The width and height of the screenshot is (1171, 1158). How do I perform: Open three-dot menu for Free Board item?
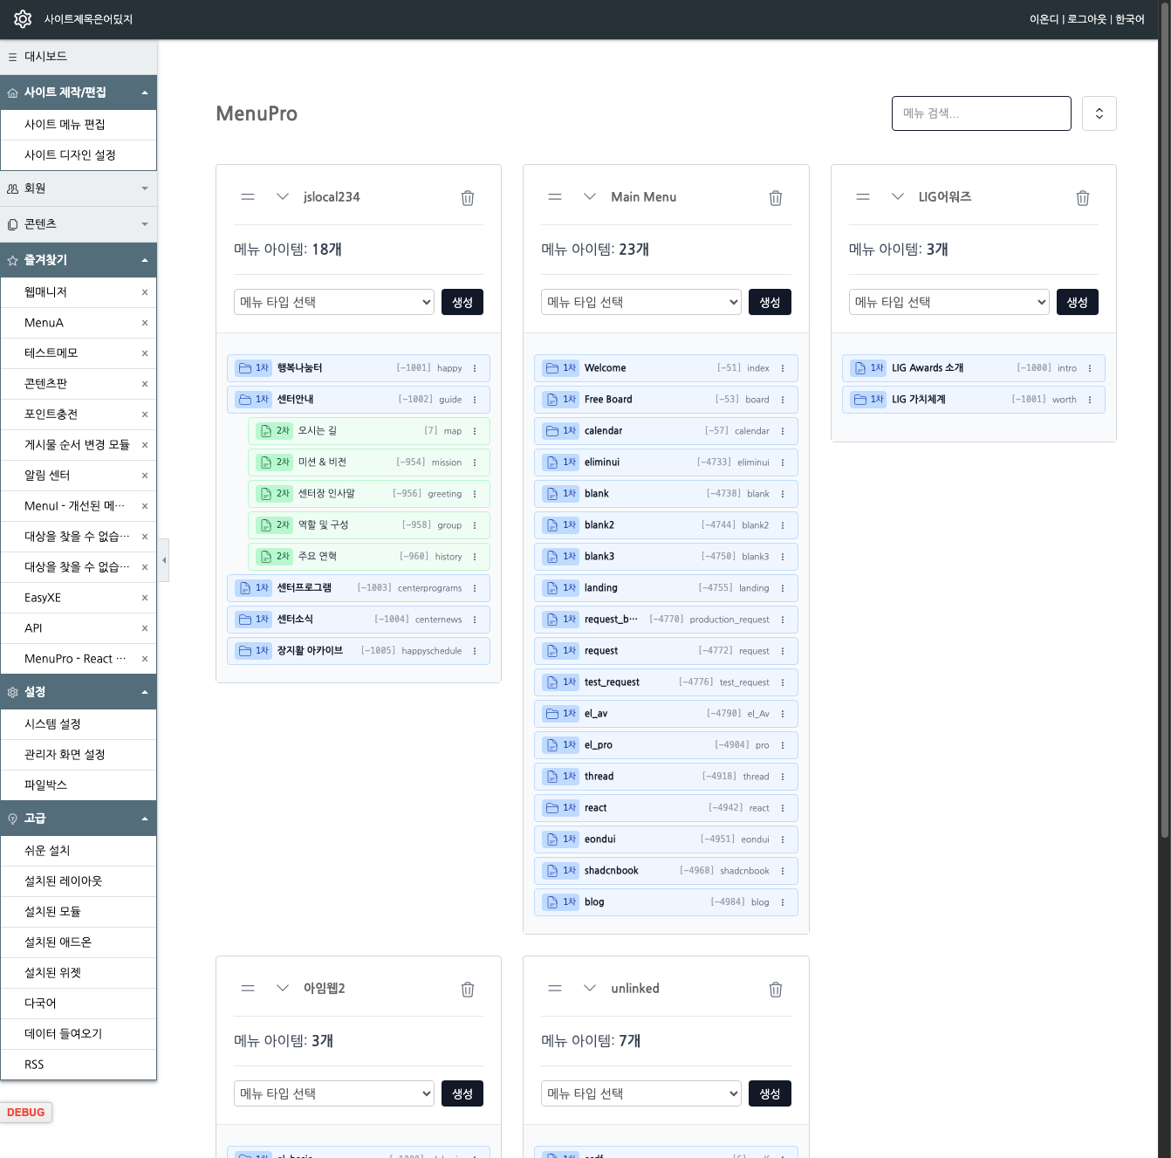point(783,400)
